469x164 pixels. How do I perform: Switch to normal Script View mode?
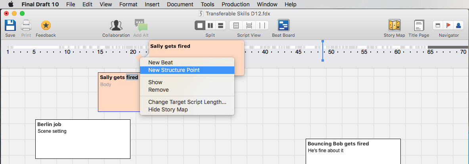(x=236, y=26)
